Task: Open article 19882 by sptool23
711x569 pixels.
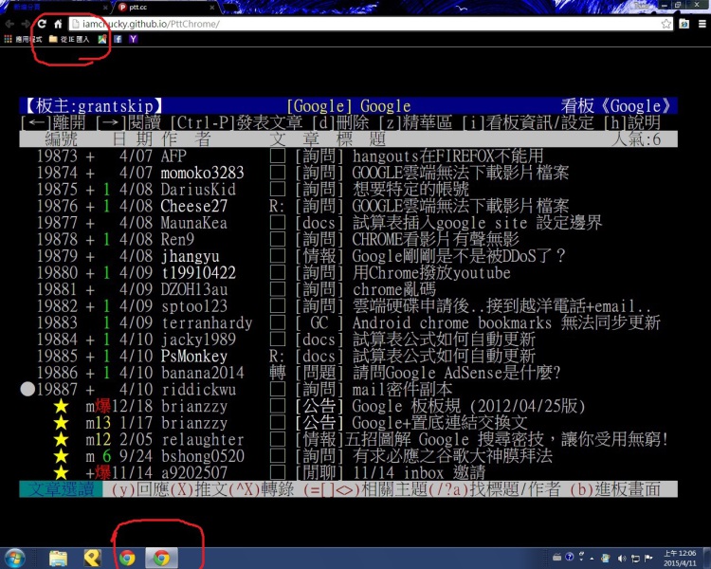Action: pyautogui.click(x=348, y=305)
